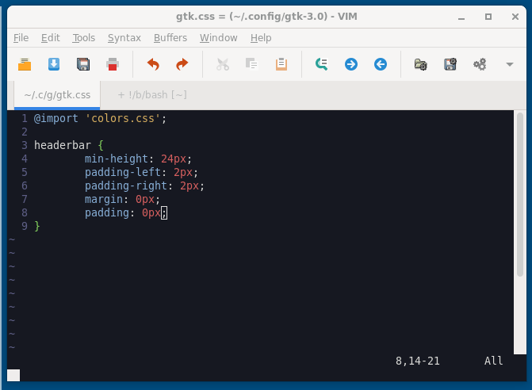Open the Help menu
The height and width of the screenshot is (390, 532).
pyautogui.click(x=261, y=37)
